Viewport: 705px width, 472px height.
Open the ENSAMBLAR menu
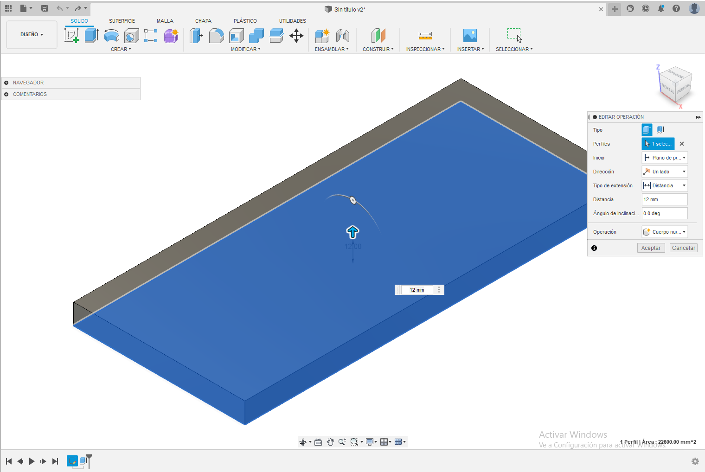pos(332,49)
